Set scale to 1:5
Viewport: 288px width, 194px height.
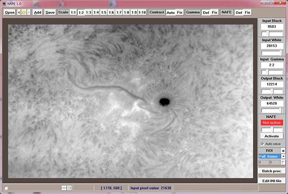click(x=104, y=12)
